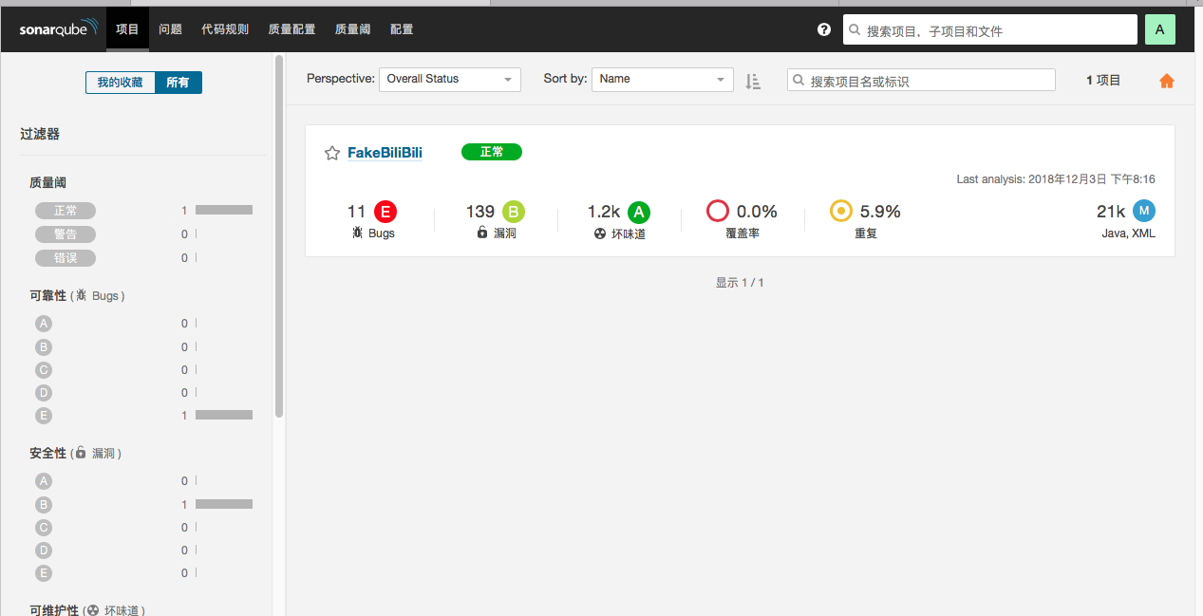The image size is (1203, 616).
Task: Click the SonarQube logo
Action: pos(59,28)
